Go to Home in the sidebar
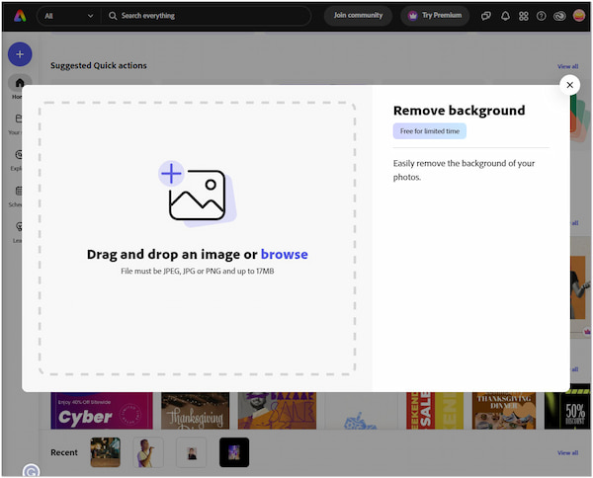Viewport: 593px width, 478px height. point(20,83)
